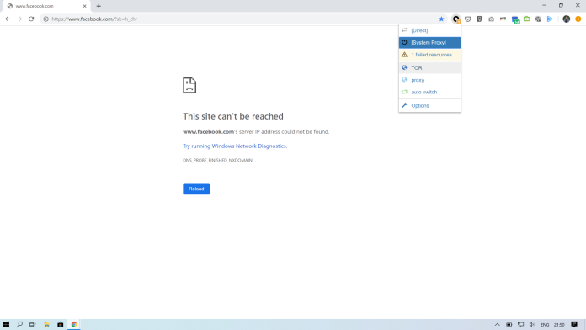Click the orange Chrome update alert icon

click(x=578, y=19)
